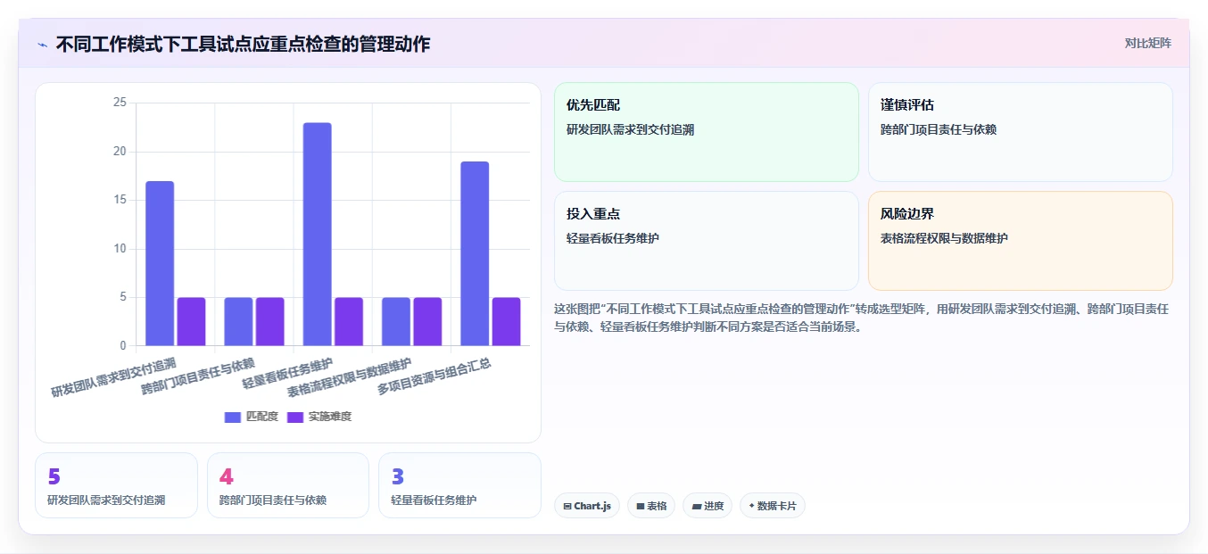Select the 投入重点 matrix card
This screenshot has width=1208, height=554.
(x=707, y=241)
